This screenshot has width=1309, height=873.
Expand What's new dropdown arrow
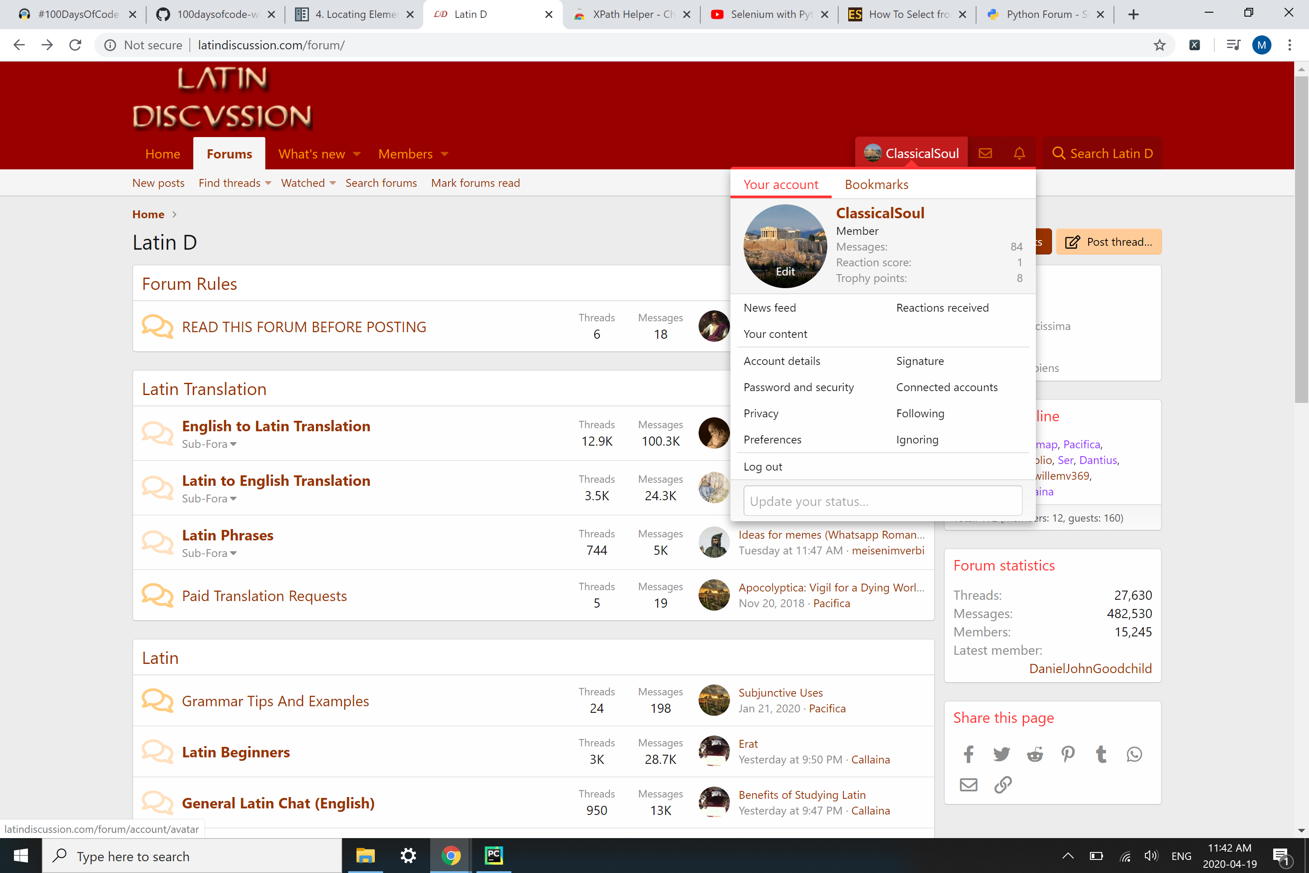tap(357, 154)
